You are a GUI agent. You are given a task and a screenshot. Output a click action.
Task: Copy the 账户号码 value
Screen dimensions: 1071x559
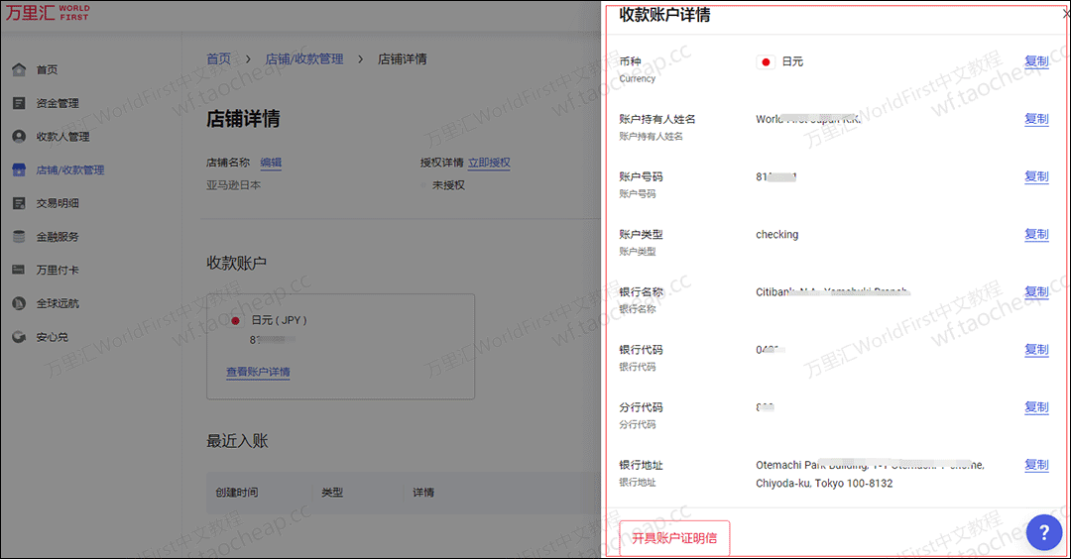pyautogui.click(x=1036, y=176)
